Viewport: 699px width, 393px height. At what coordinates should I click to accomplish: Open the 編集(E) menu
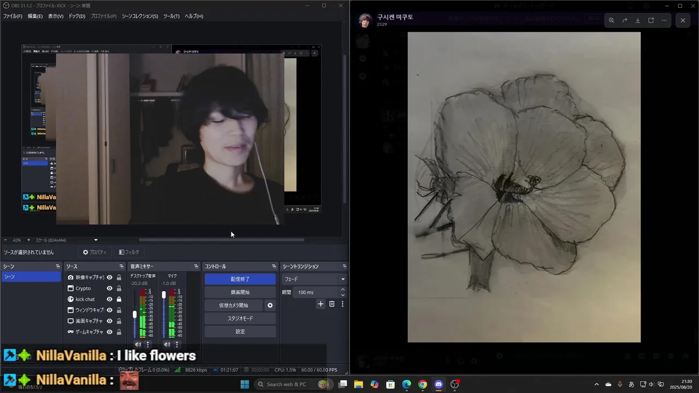(x=35, y=16)
